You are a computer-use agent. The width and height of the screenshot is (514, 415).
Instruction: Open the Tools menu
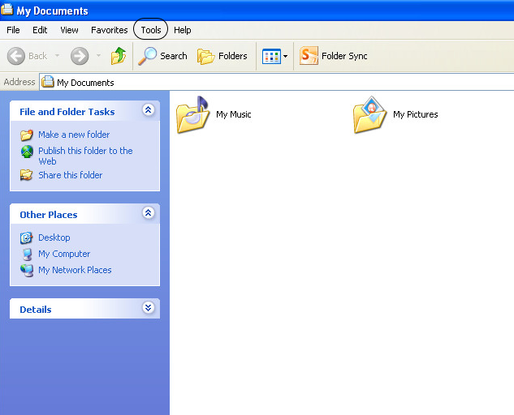coord(151,30)
